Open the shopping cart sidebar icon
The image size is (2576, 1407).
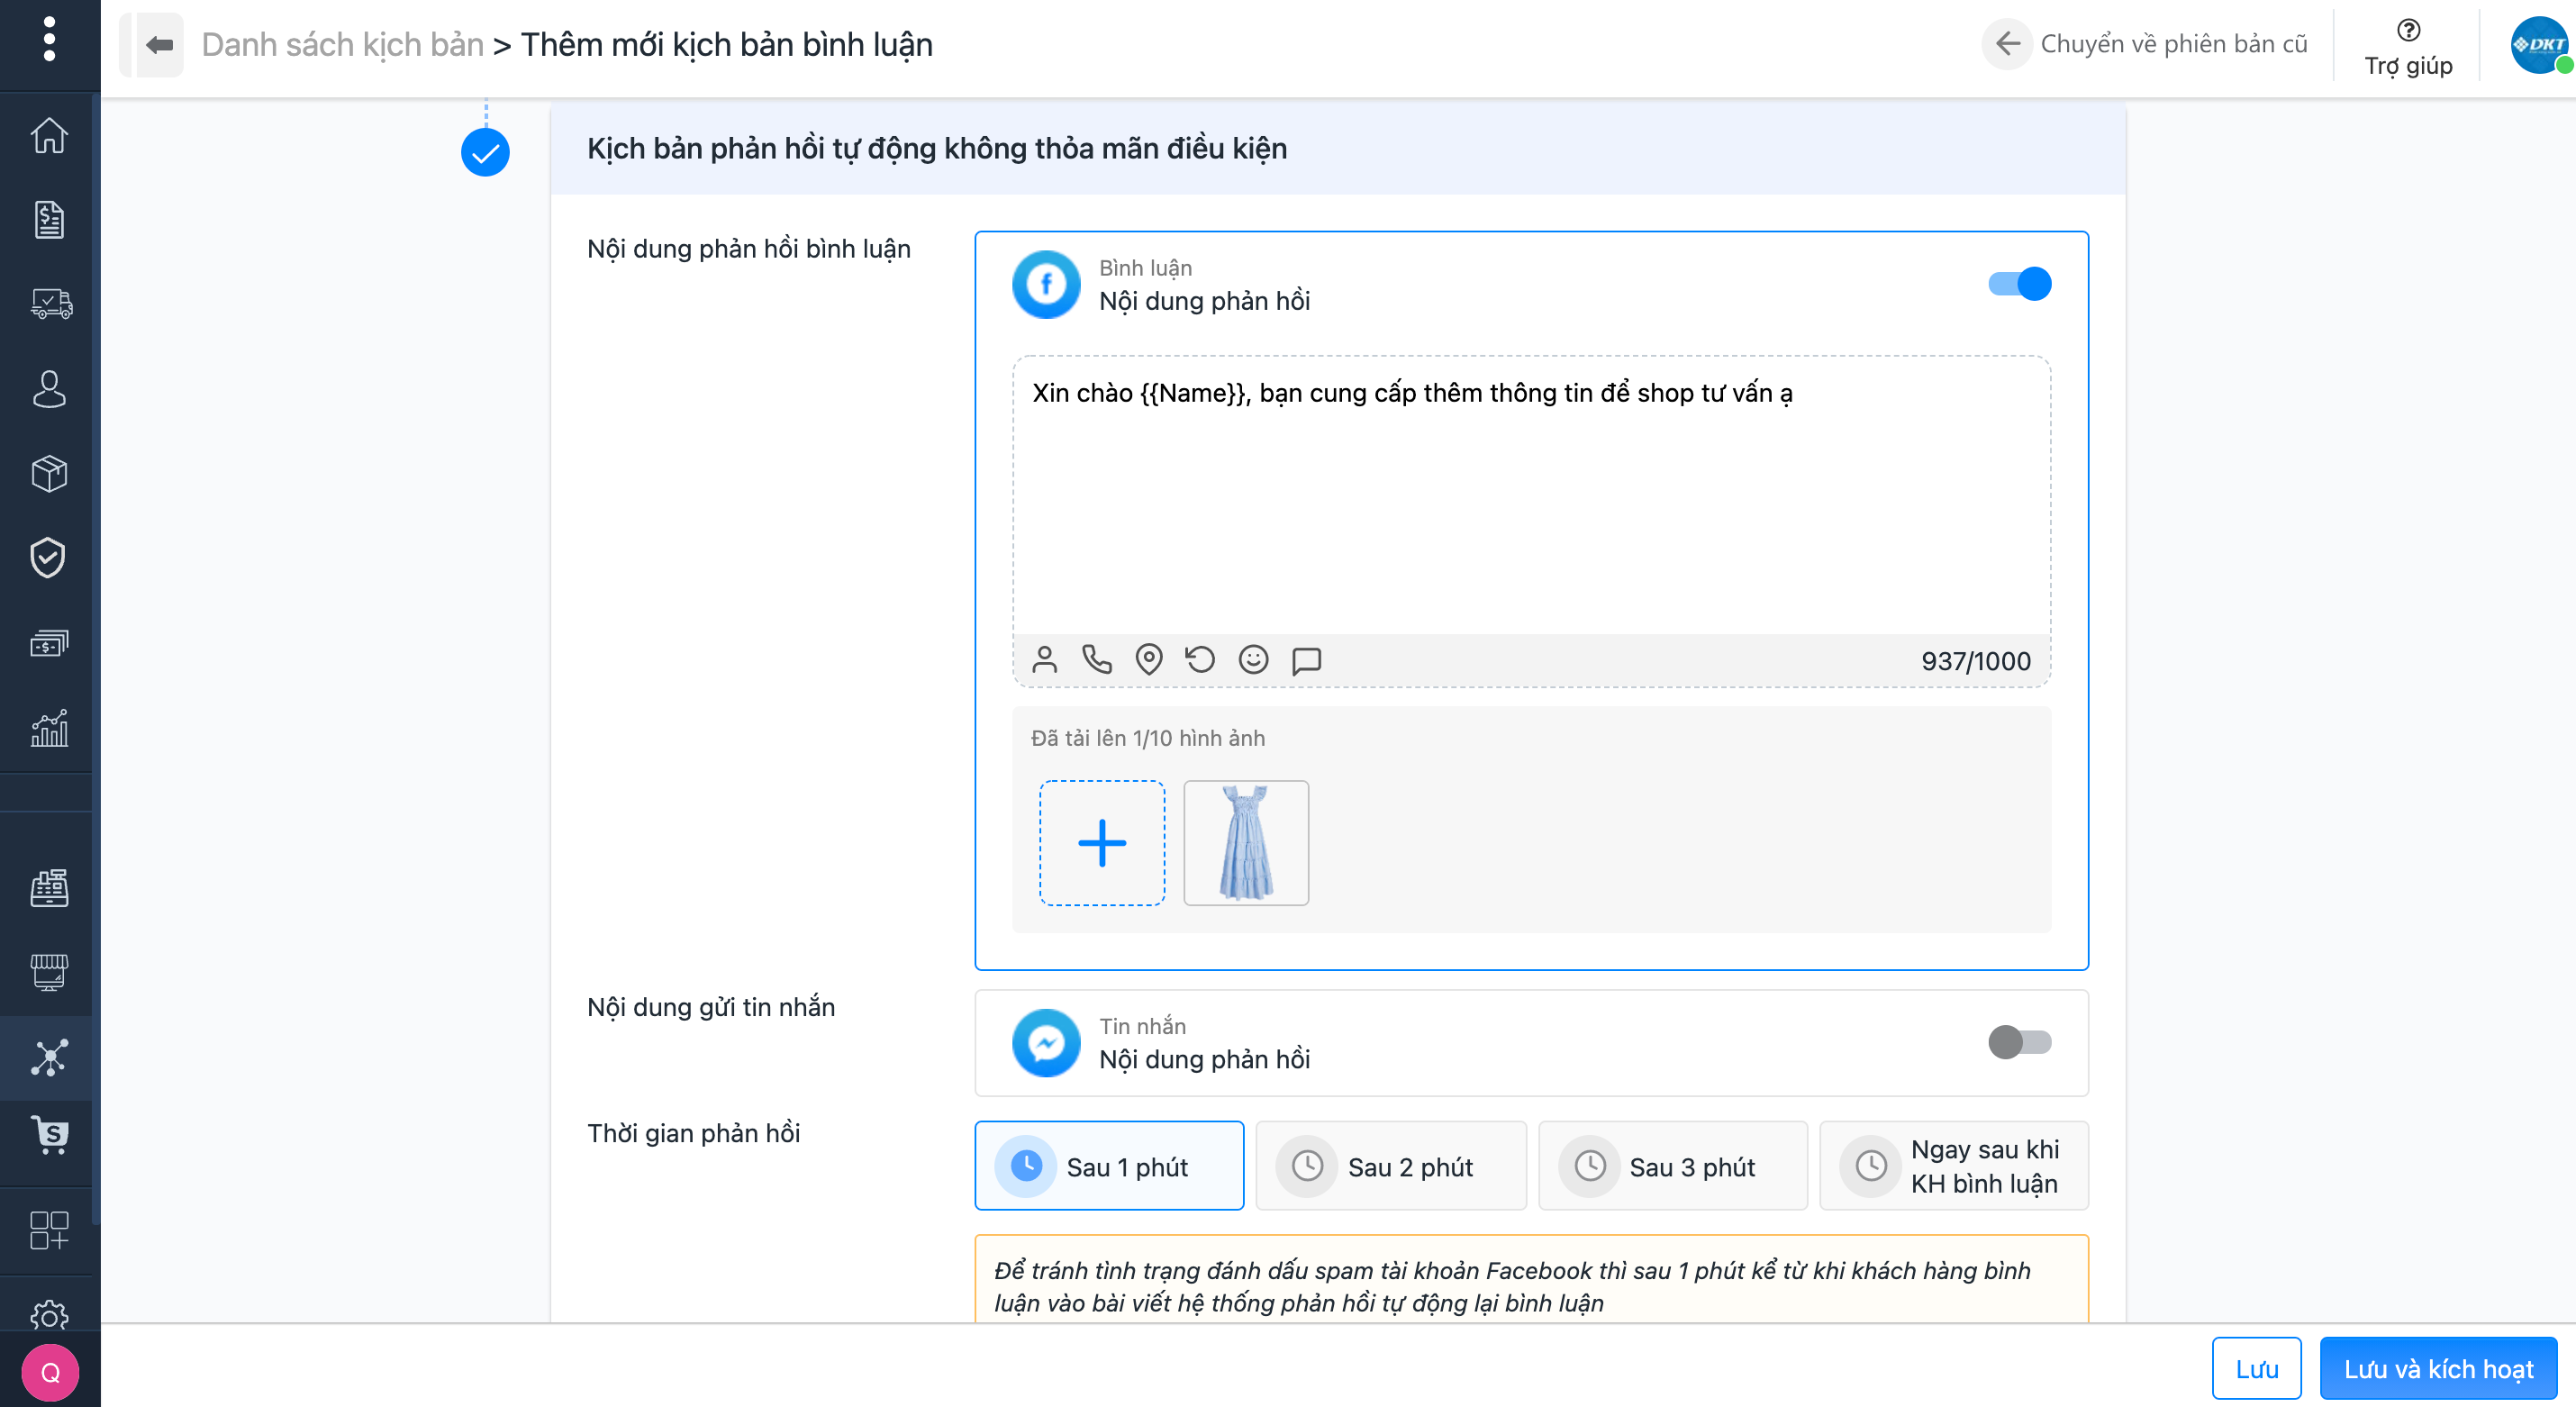49,1135
